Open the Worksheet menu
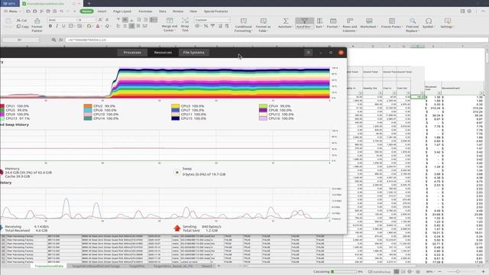The image size is (489, 275). tap(369, 23)
